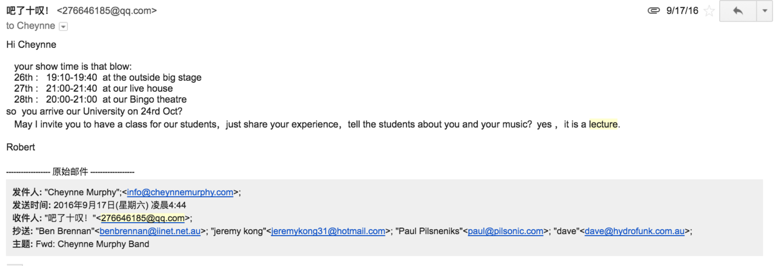
Task: Click the "to Cheynne" recipient text
Action: 30,26
